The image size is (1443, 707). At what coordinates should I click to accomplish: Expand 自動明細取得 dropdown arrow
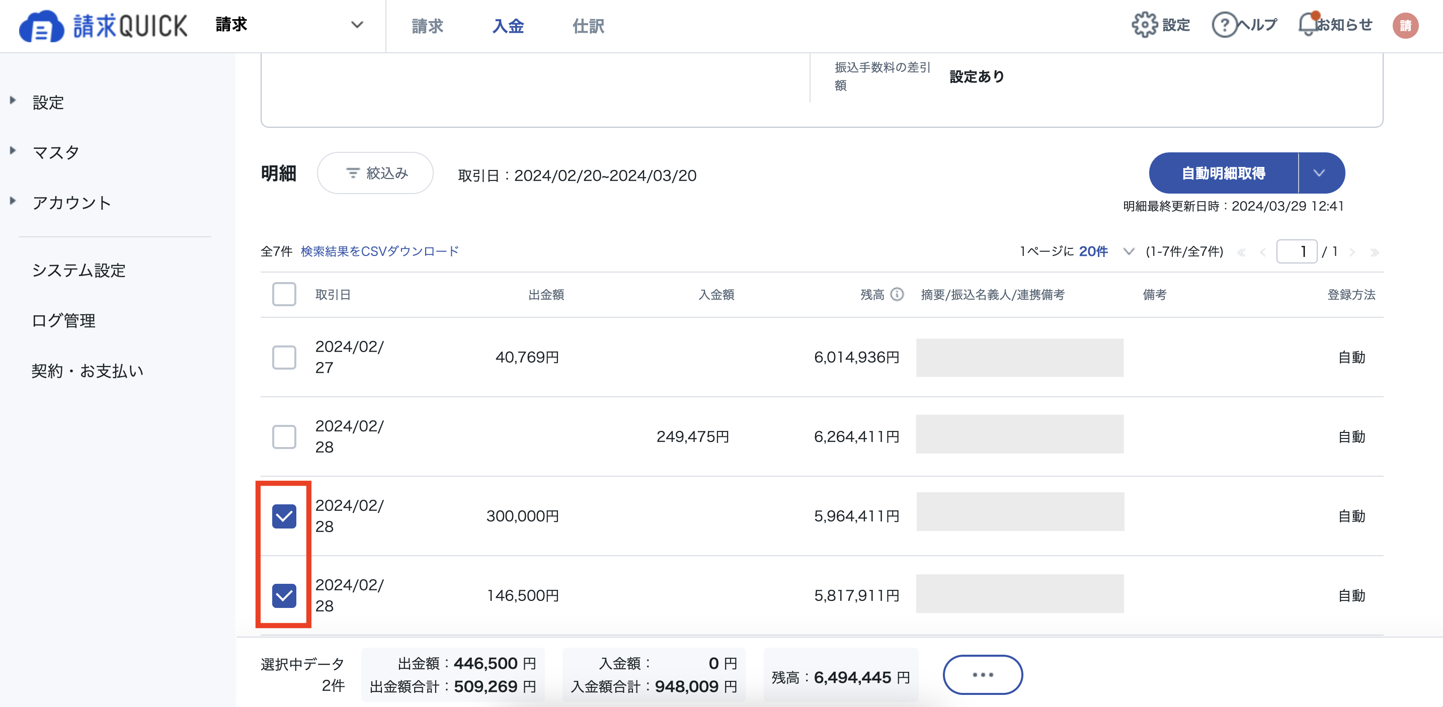coord(1320,173)
